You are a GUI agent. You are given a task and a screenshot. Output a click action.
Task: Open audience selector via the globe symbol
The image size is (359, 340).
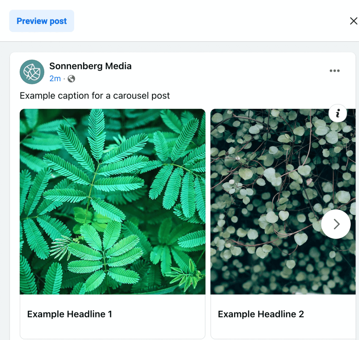[x=71, y=79]
